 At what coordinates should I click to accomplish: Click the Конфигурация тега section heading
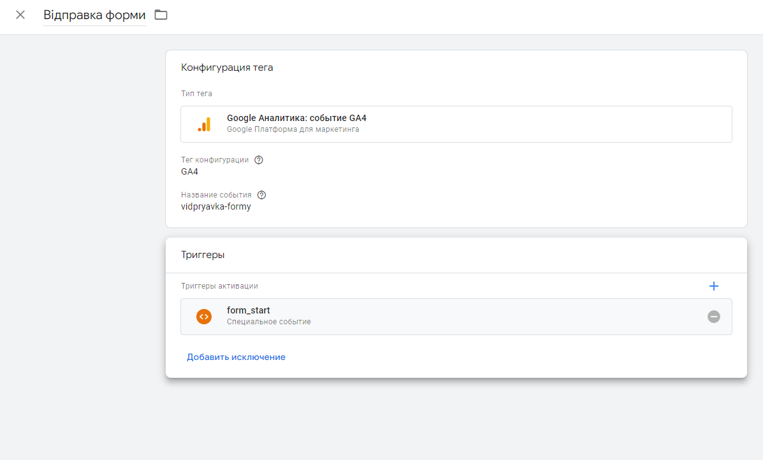(x=227, y=68)
